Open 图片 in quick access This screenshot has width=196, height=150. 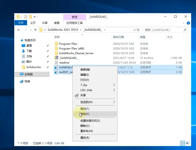tap(29, 62)
